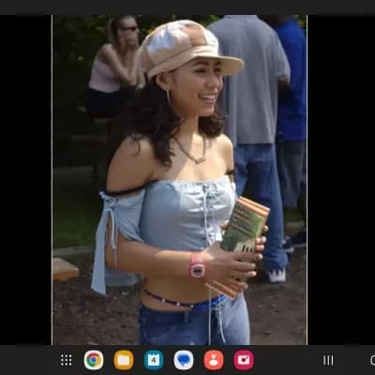Viewport: 375px width, 375px height.
Task: Tap the pink wristwatch in the photo
Action: pyautogui.click(x=197, y=265)
